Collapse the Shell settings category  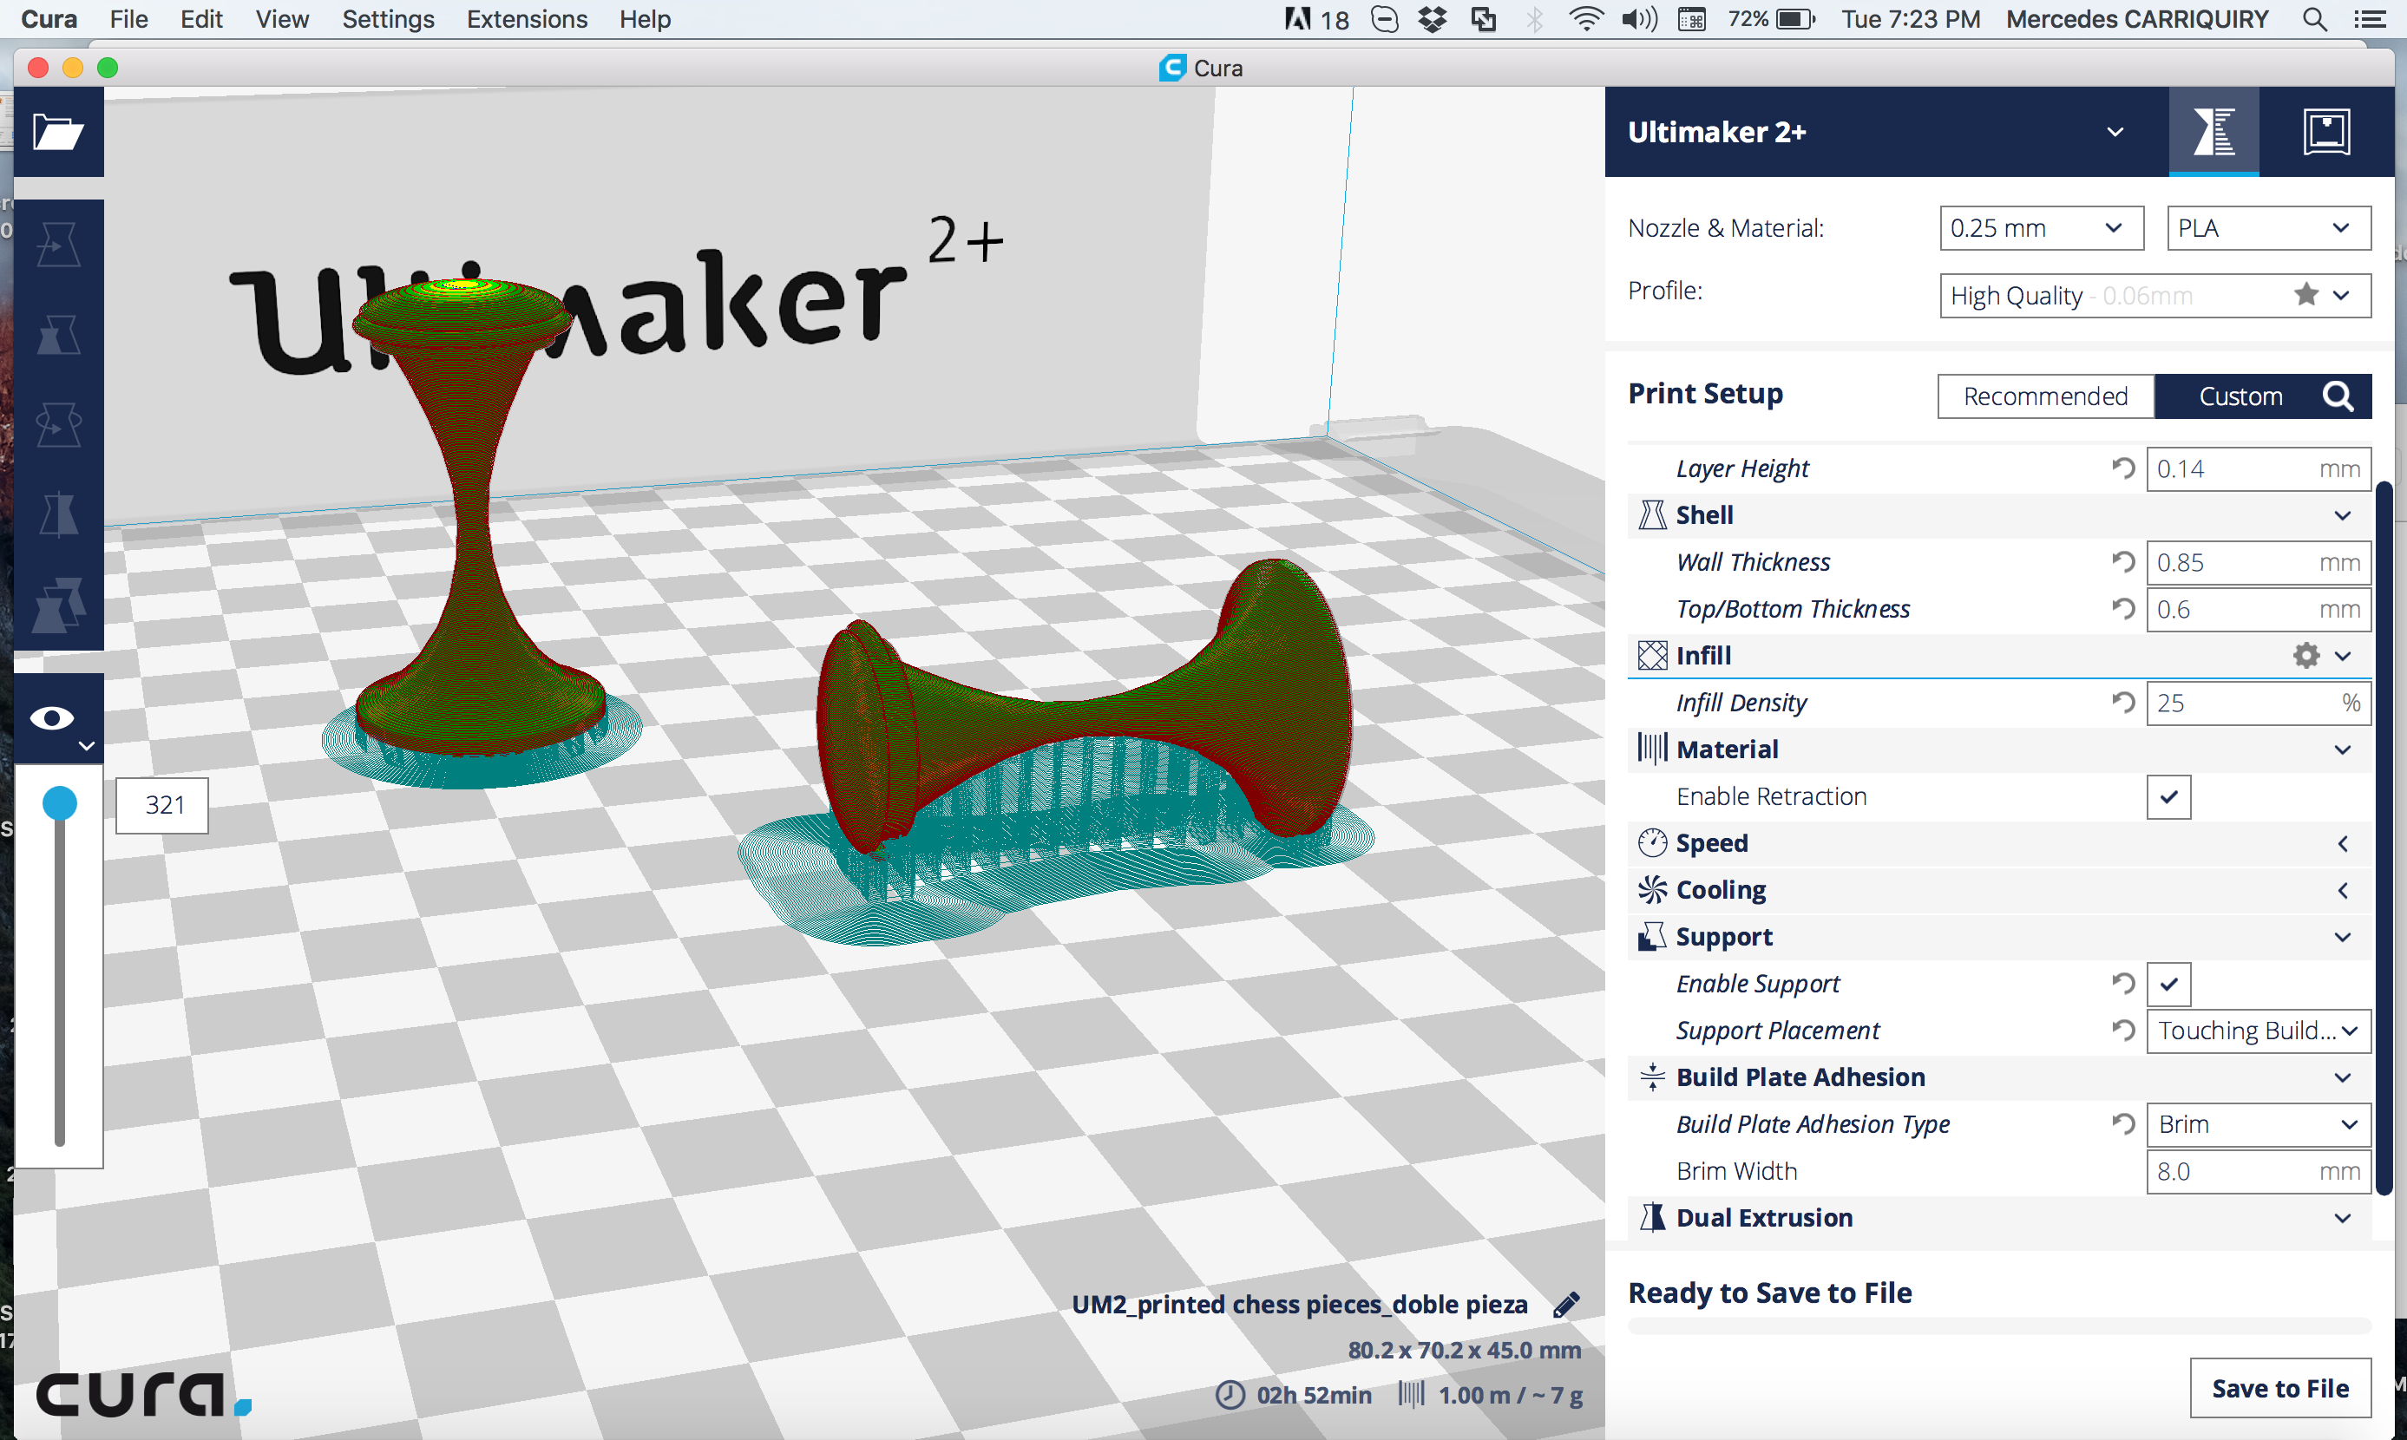point(2342,515)
